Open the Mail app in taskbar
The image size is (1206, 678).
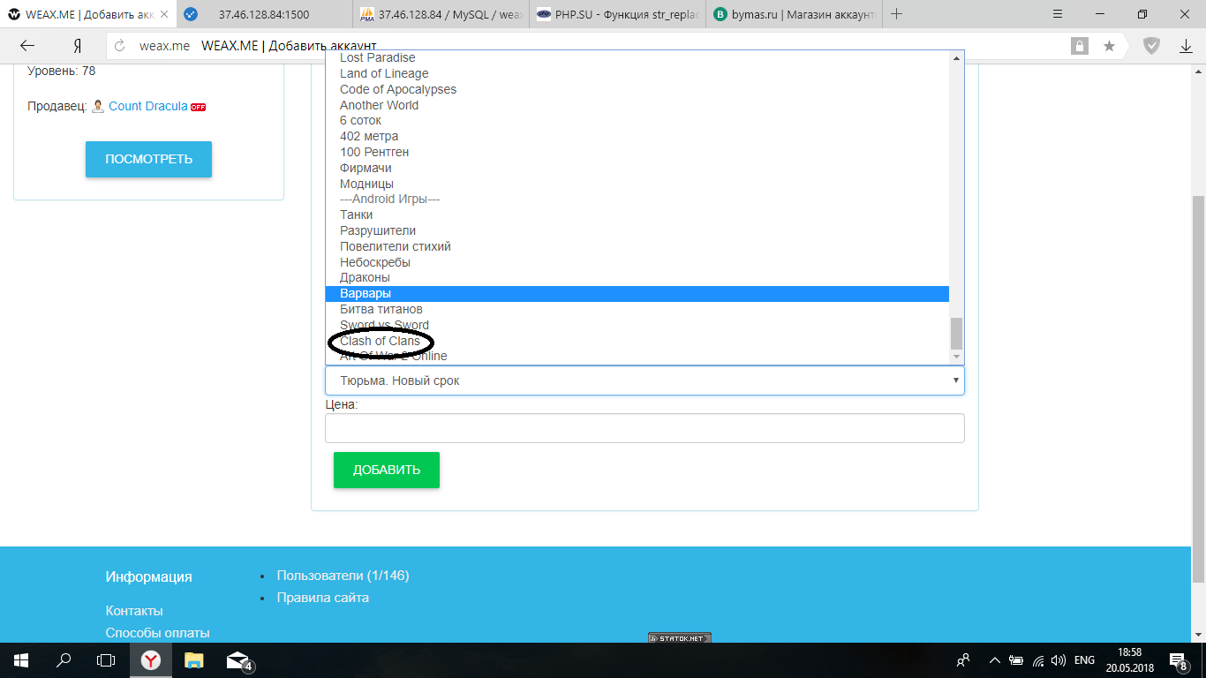pyautogui.click(x=237, y=659)
